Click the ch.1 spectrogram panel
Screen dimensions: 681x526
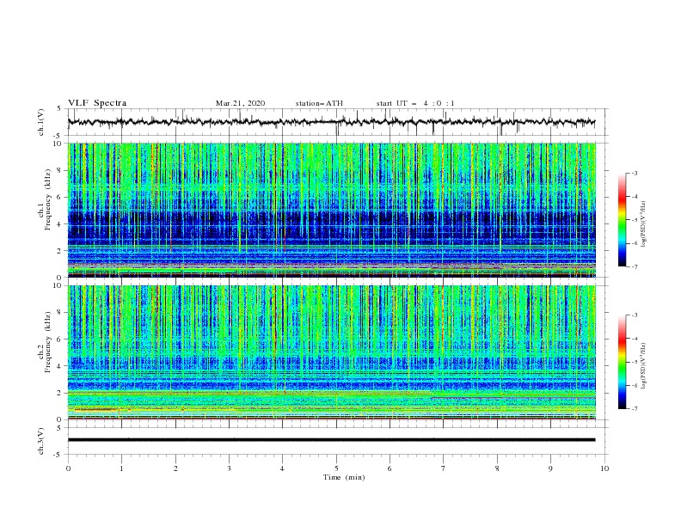332,210
